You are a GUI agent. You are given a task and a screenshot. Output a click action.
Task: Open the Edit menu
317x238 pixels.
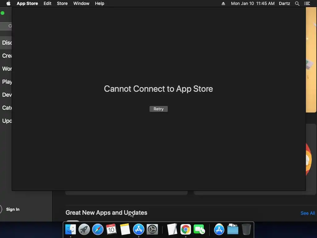pyautogui.click(x=47, y=3)
